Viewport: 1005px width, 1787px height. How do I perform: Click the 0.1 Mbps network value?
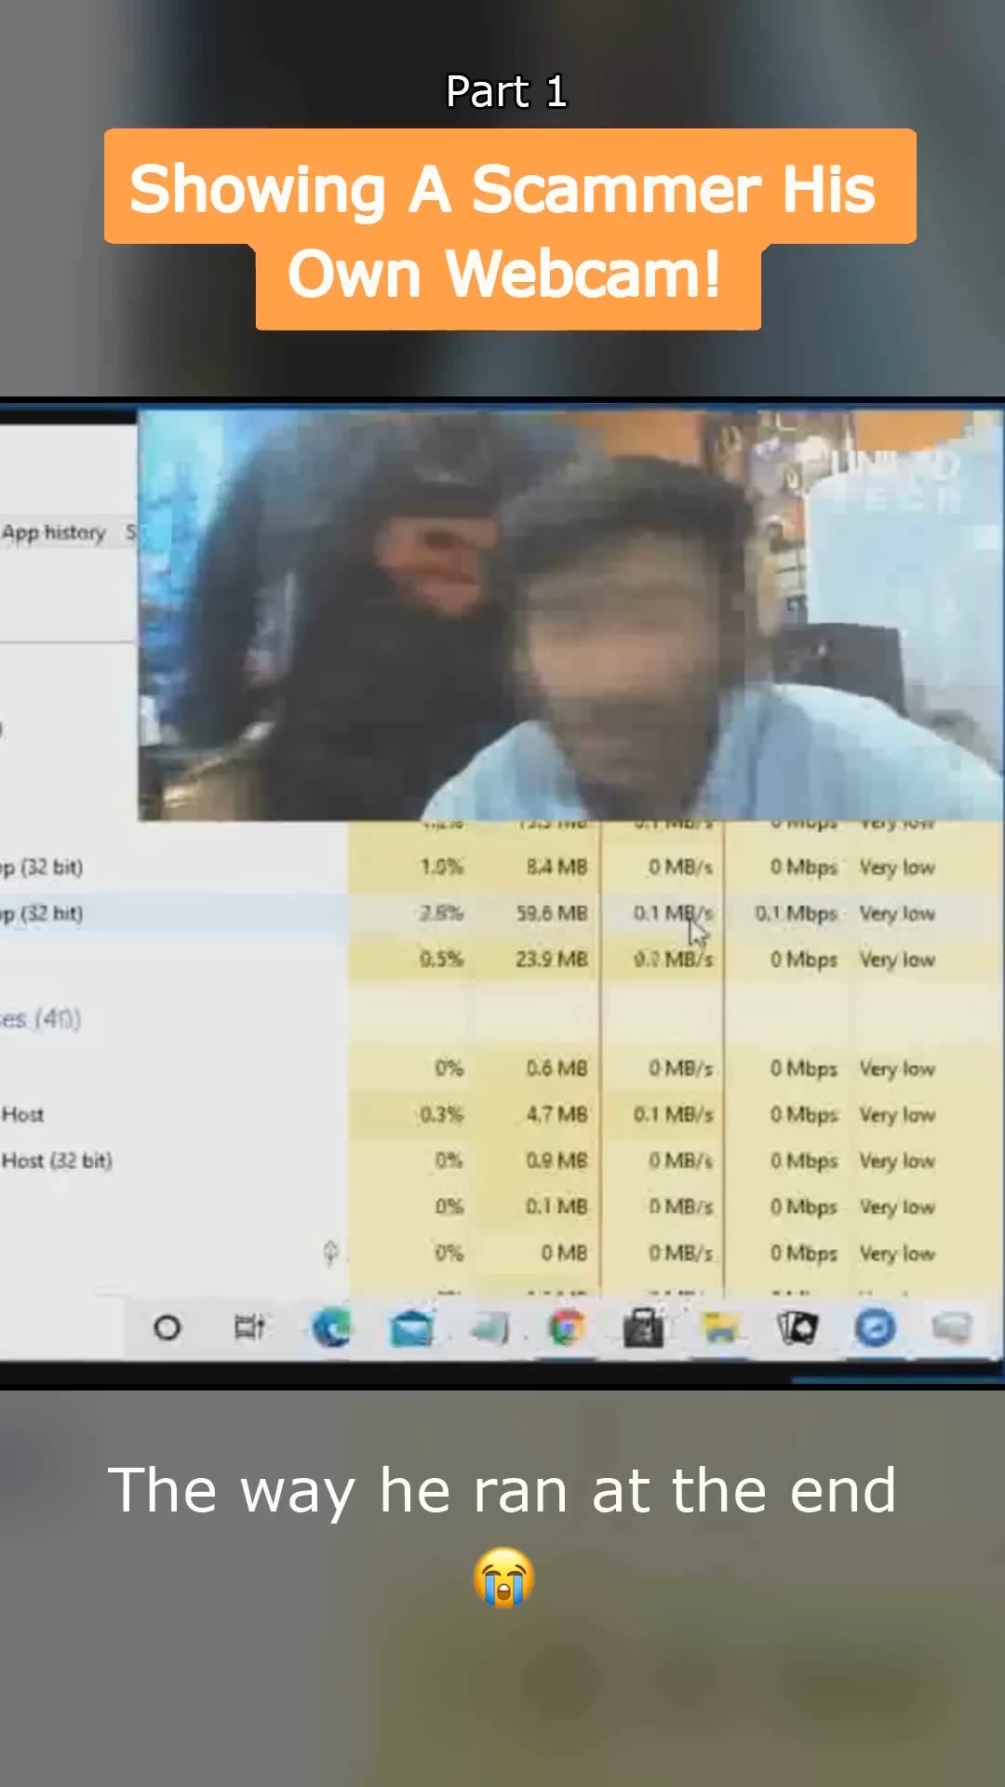(x=796, y=913)
